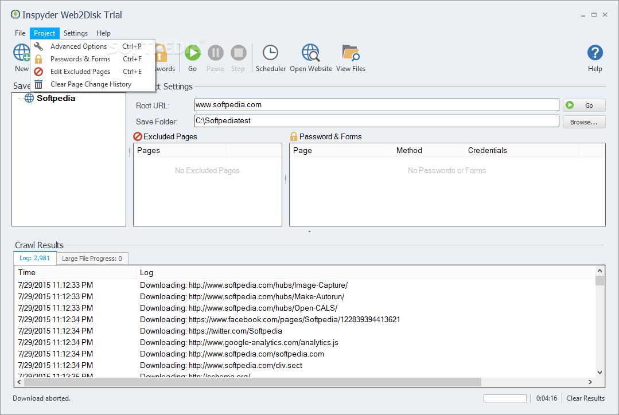619x415 pixels.
Task: Select log row Downloading hubs/Open-CALS/
Action: coord(305,308)
